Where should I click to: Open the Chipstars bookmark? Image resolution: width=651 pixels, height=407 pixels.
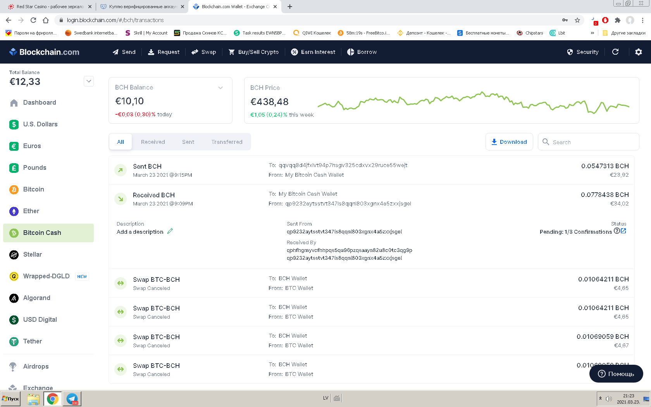click(x=530, y=33)
